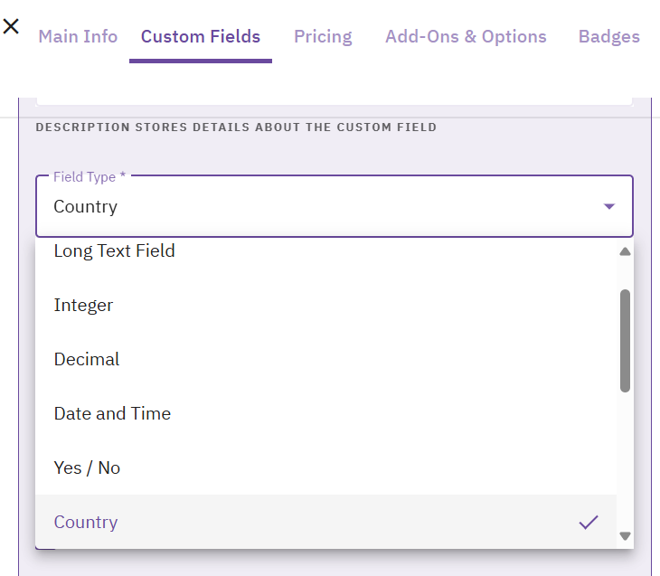
Task: Select the highlighted Country option text
Action: coord(86,523)
